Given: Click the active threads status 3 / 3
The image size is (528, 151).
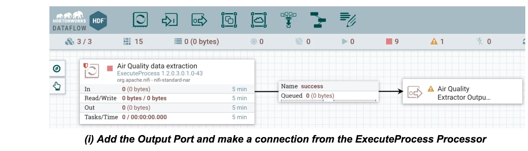Looking at the screenshot, I should [79, 42].
